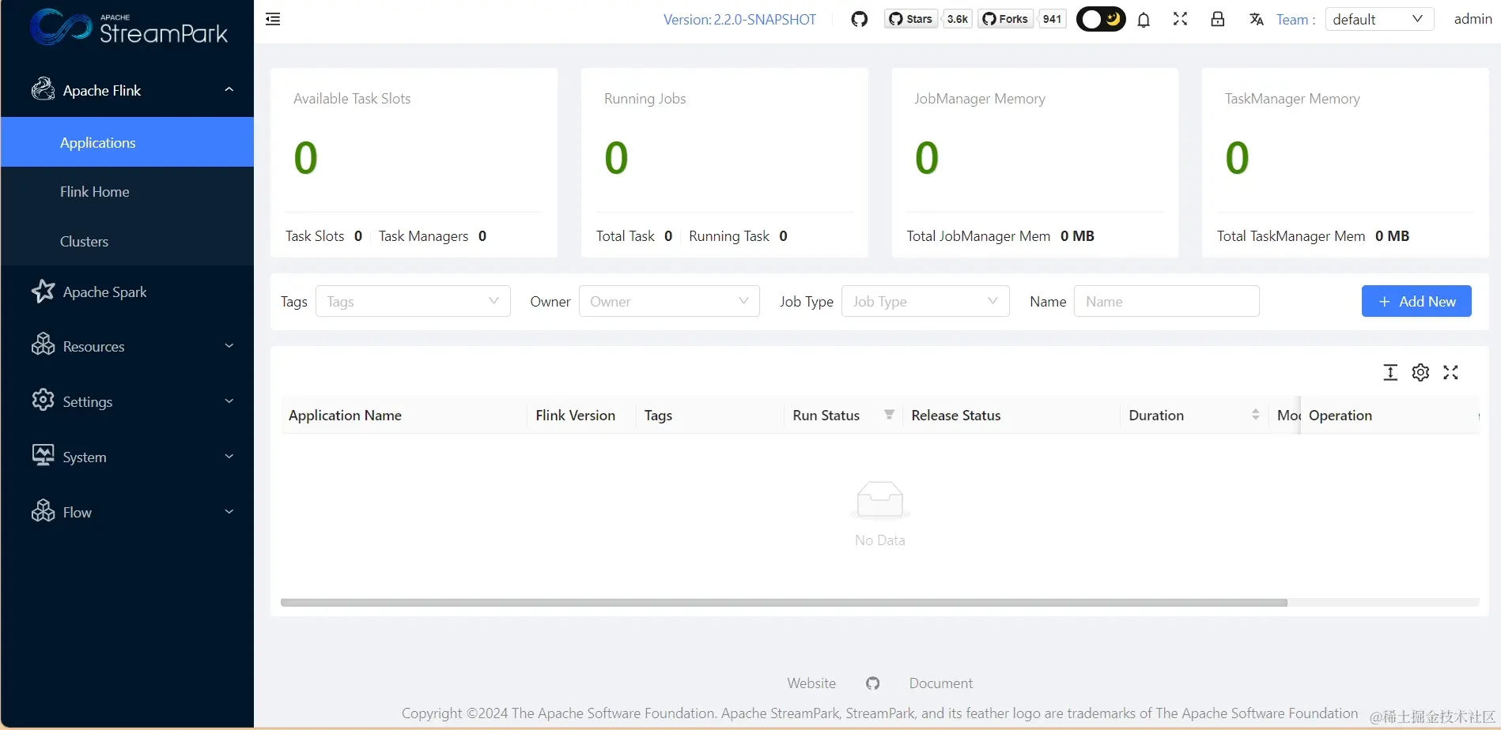Open the Owner filter dropdown
The image size is (1501, 730).
tap(669, 301)
